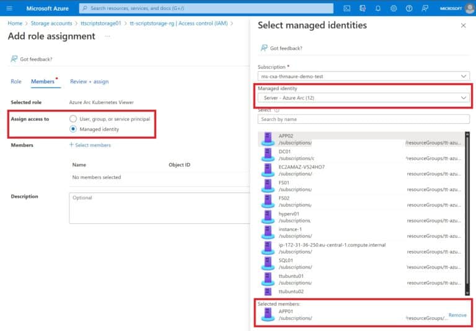This screenshot has height=331, width=476.
Task: Click the instance-1 server icon
Action: click(268, 232)
